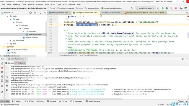Viewport: 189px width, 106px height.
Task: Open the Terminal tool window
Action: (x=52, y=101)
